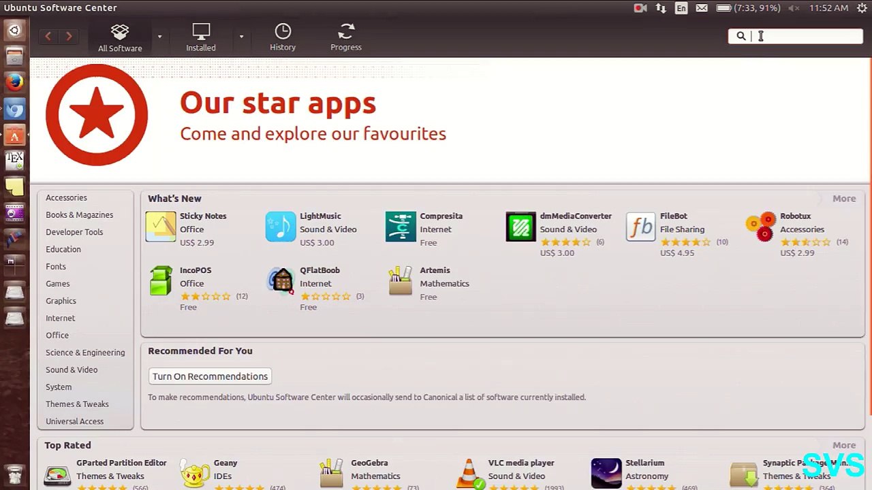Open the system gear menu in panel
Image resolution: width=872 pixels, height=490 pixels.
862,8
